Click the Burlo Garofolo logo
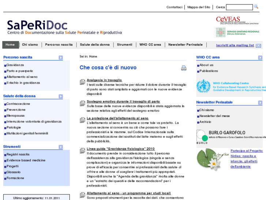266x200 pixels. point(231,137)
